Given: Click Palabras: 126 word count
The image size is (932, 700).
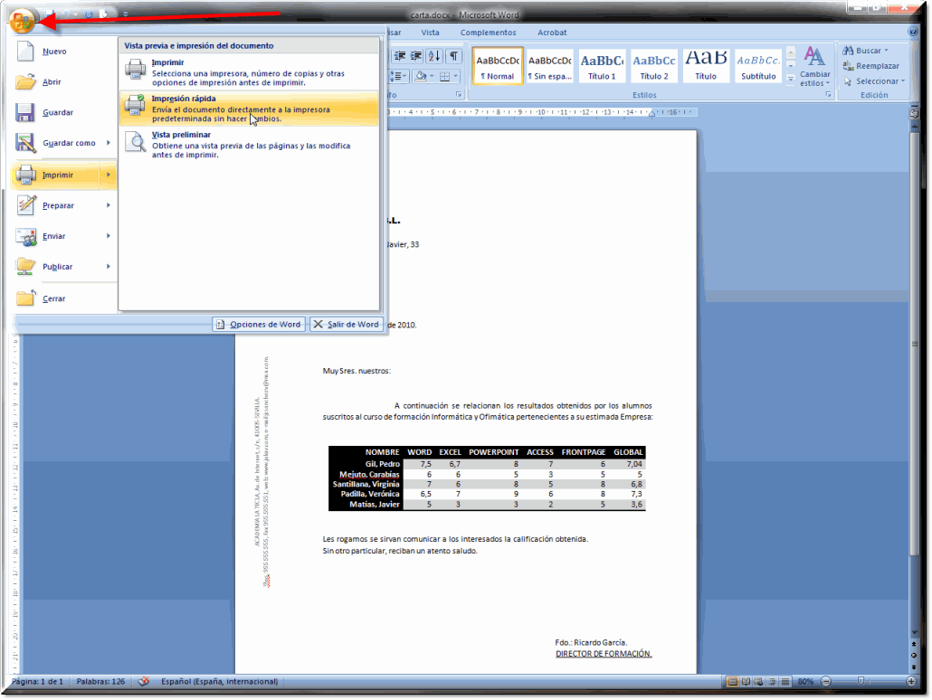Looking at the screenshot, I should pyautogui.click(x=100, y=682).
